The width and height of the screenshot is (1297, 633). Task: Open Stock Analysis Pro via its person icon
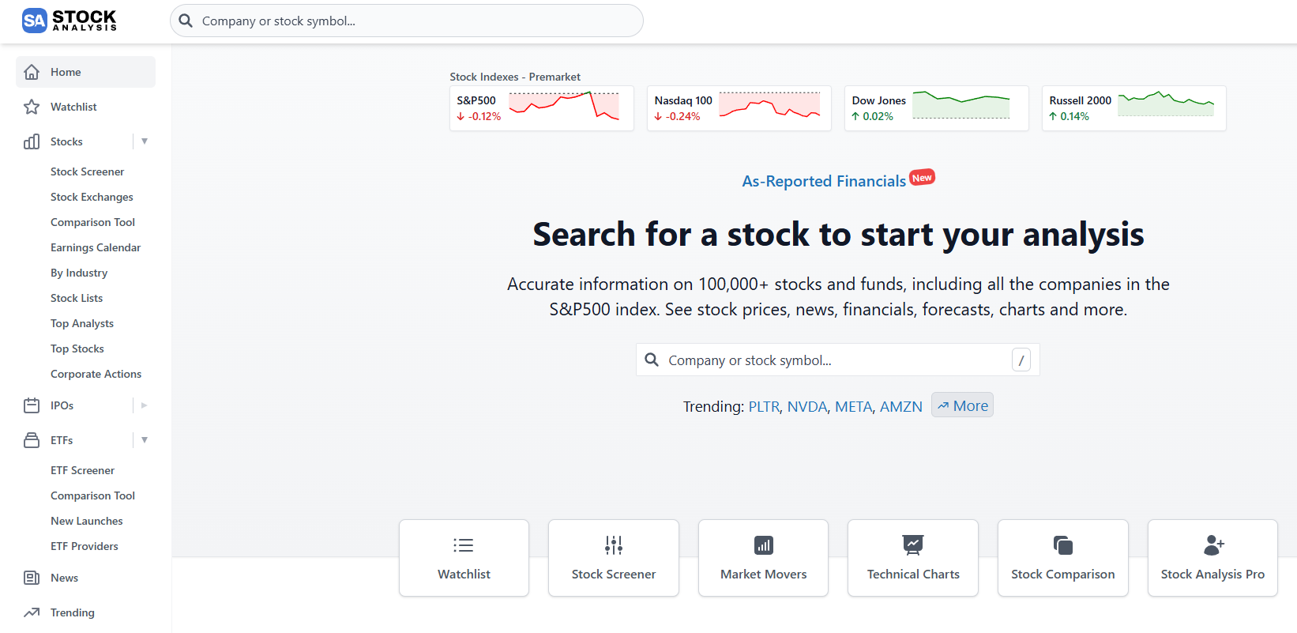[x=1212, y=544]
